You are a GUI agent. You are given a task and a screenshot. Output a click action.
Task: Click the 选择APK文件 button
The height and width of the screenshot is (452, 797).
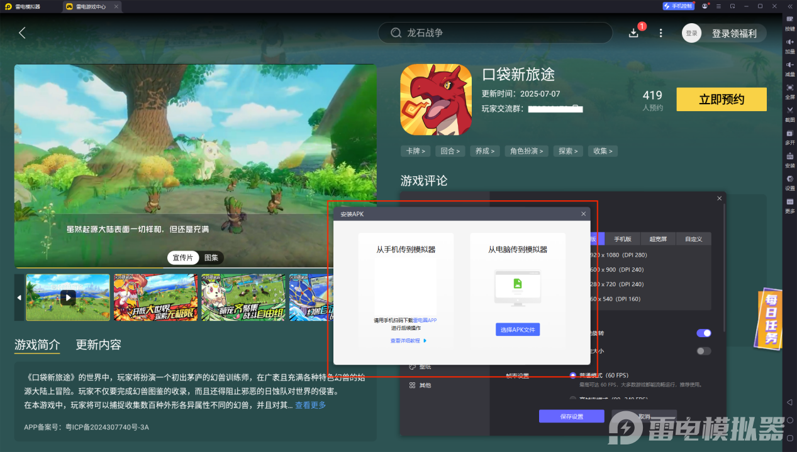point(518,330)
